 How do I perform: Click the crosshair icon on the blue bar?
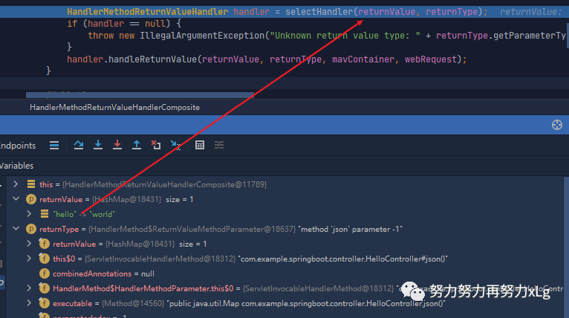(557, 125)
